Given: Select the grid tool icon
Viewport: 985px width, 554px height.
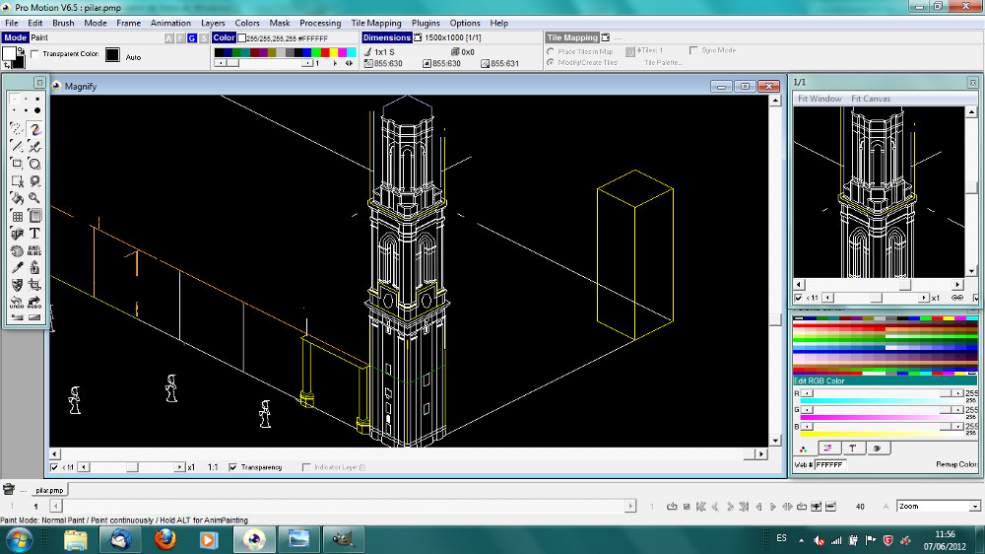Looking at the screenshot, I should [17, 216].
